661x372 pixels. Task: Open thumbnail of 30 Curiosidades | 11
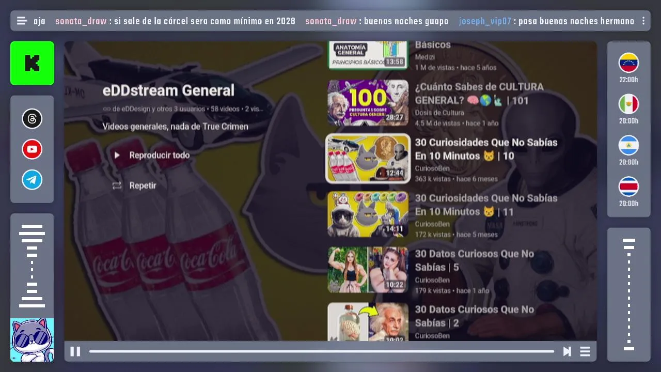point(368,214)
